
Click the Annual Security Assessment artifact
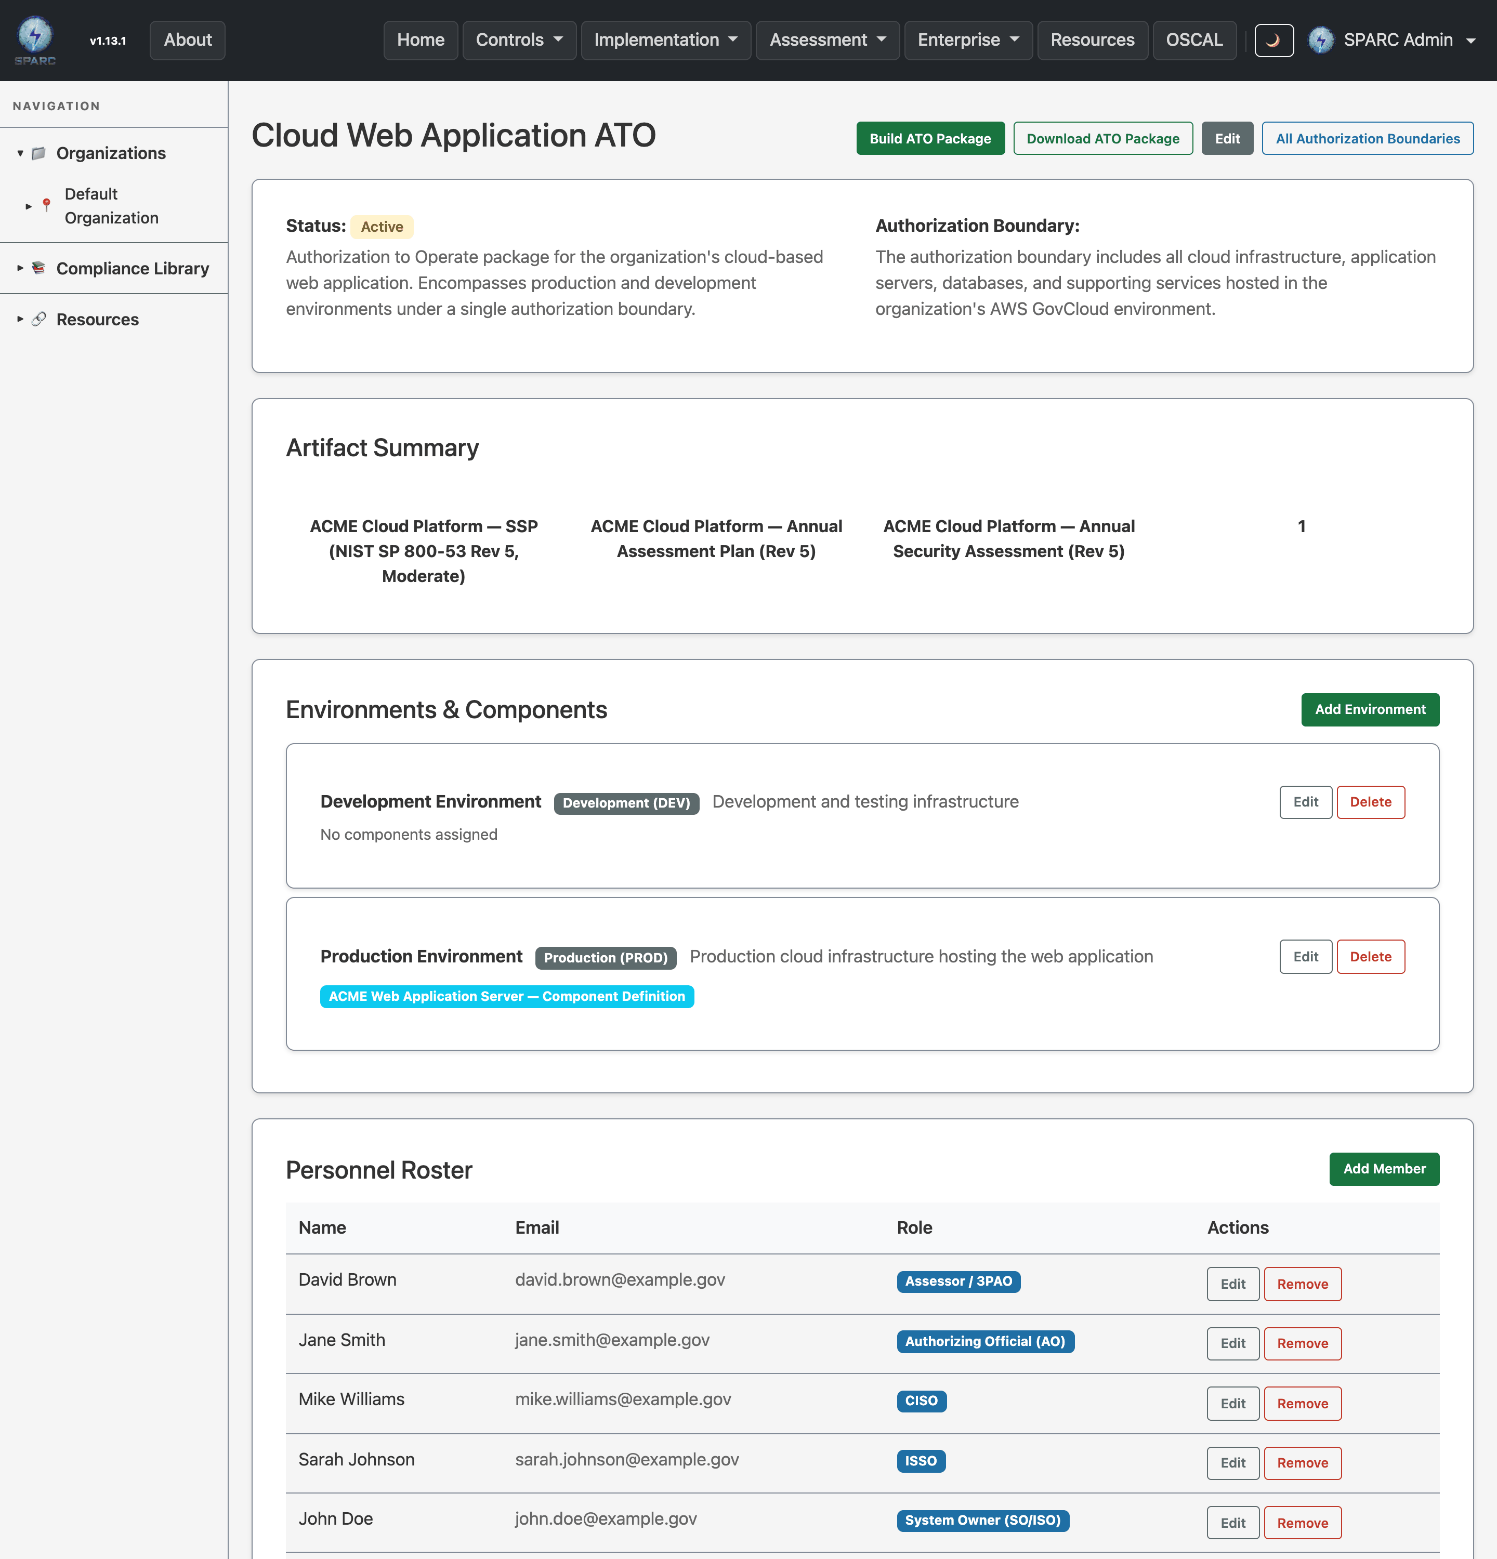tap(1008, 538)
